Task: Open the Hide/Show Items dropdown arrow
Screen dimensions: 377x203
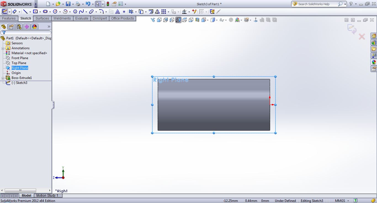Action: click(226, 20)
